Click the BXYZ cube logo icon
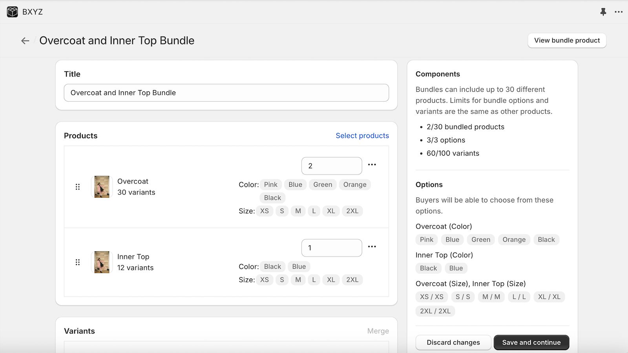This screenshot has height=353, width=628. point(12,12)
